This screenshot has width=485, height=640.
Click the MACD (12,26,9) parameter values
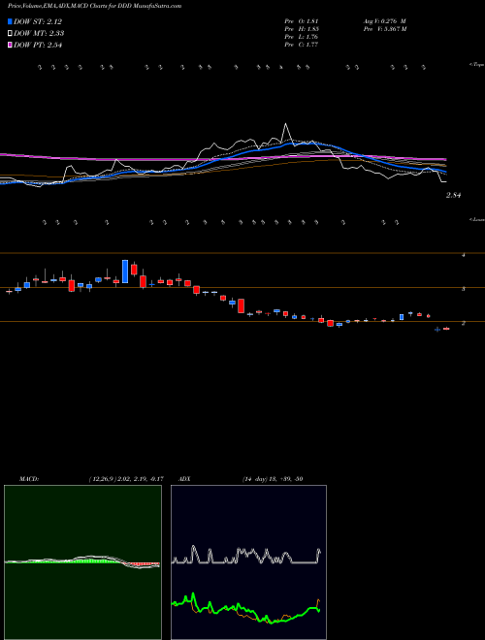pyautogui.click(x=126, y=479)
